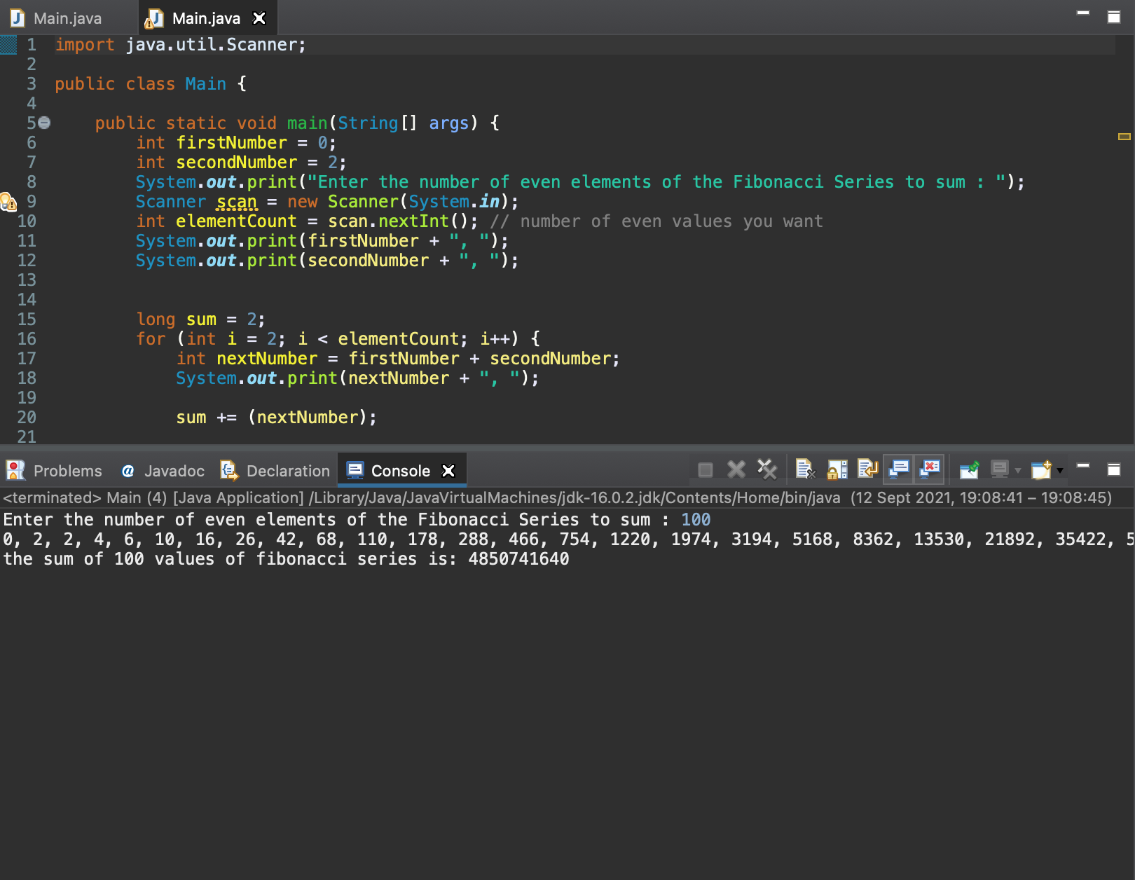Click the quick-diff change marker beside line 1
Image resolution: width=1135 pixels, height=880 pixels.
[8, 45]
